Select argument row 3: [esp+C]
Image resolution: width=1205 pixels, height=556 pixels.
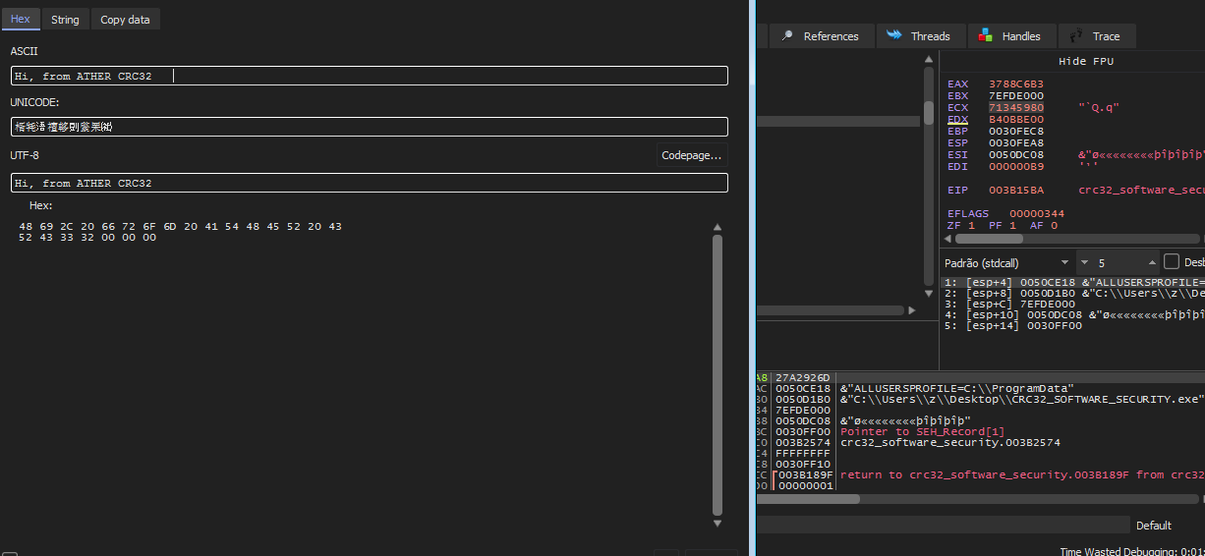pos(1074,305)
